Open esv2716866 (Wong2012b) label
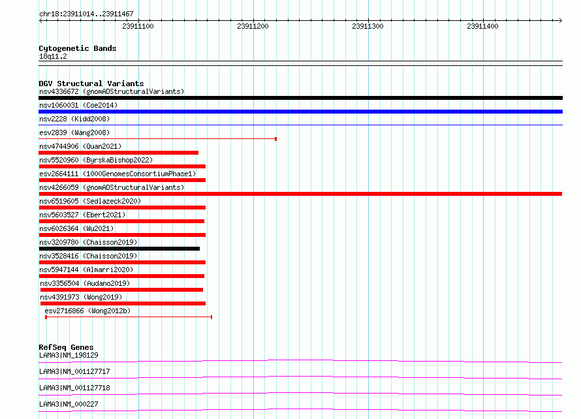Viewport: 581px width, 419px height. coord(87,311)
